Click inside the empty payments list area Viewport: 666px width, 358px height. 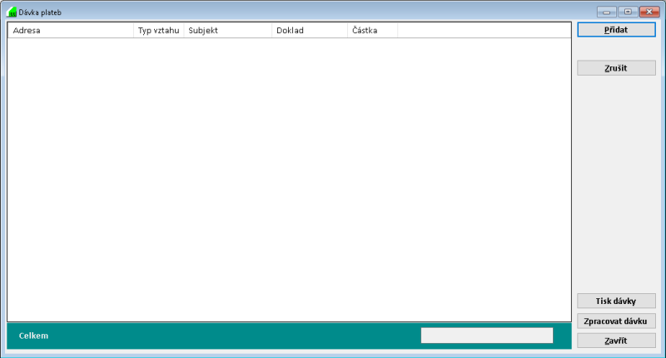pyautogui.click(x=288, y=179)
